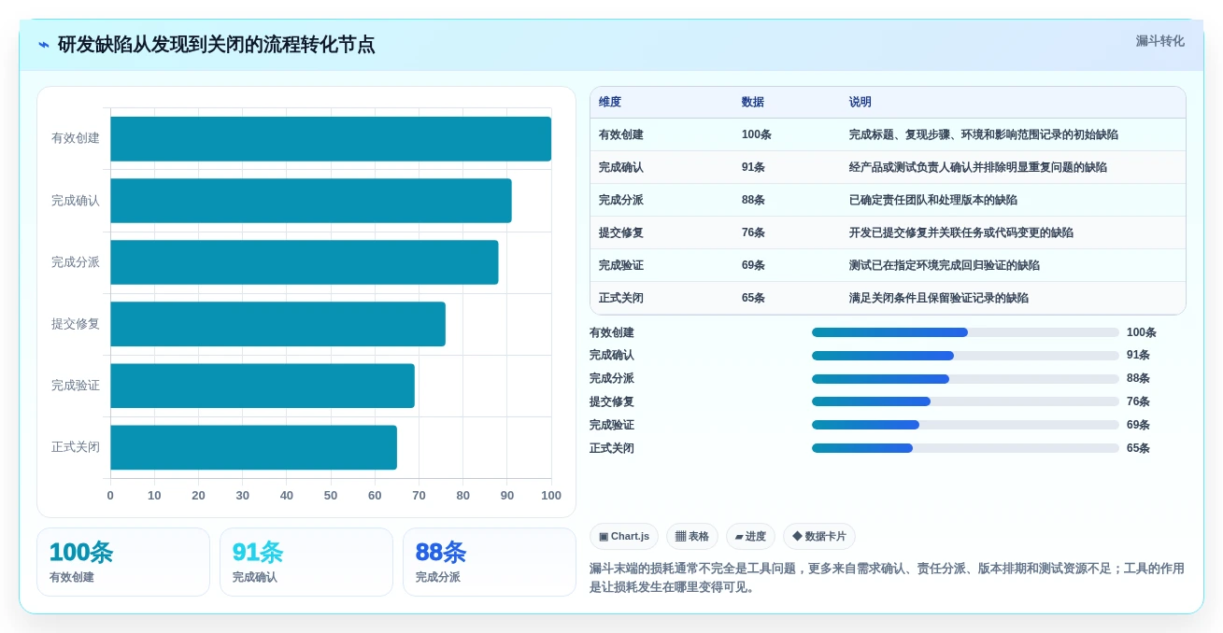
Task: Click the 提交修复 bar in the chart
Action: coord(277,324)
